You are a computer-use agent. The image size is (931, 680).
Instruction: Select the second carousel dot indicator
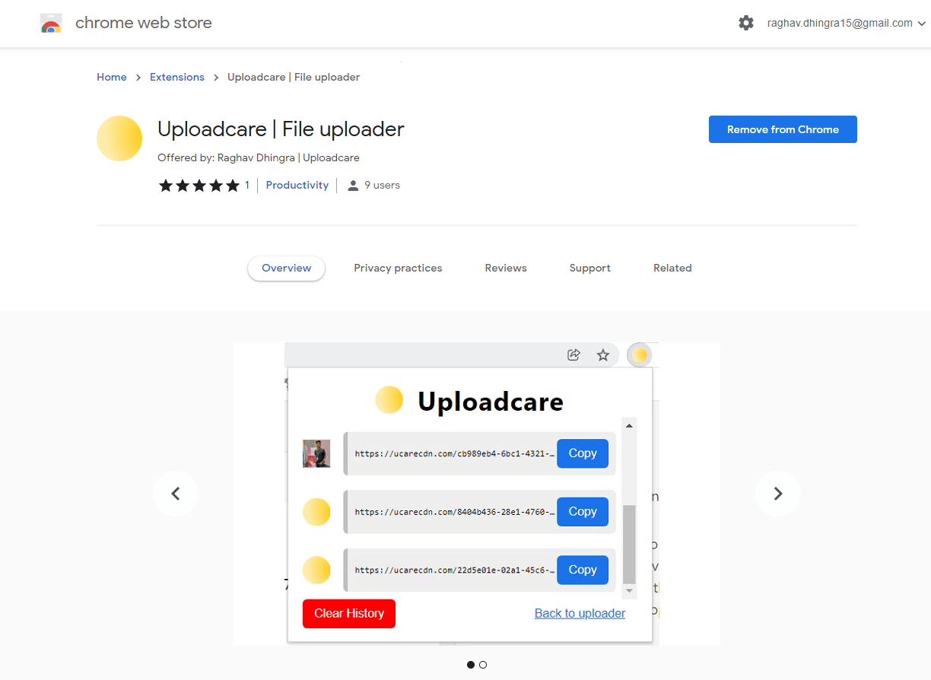(x=482, y=665)
